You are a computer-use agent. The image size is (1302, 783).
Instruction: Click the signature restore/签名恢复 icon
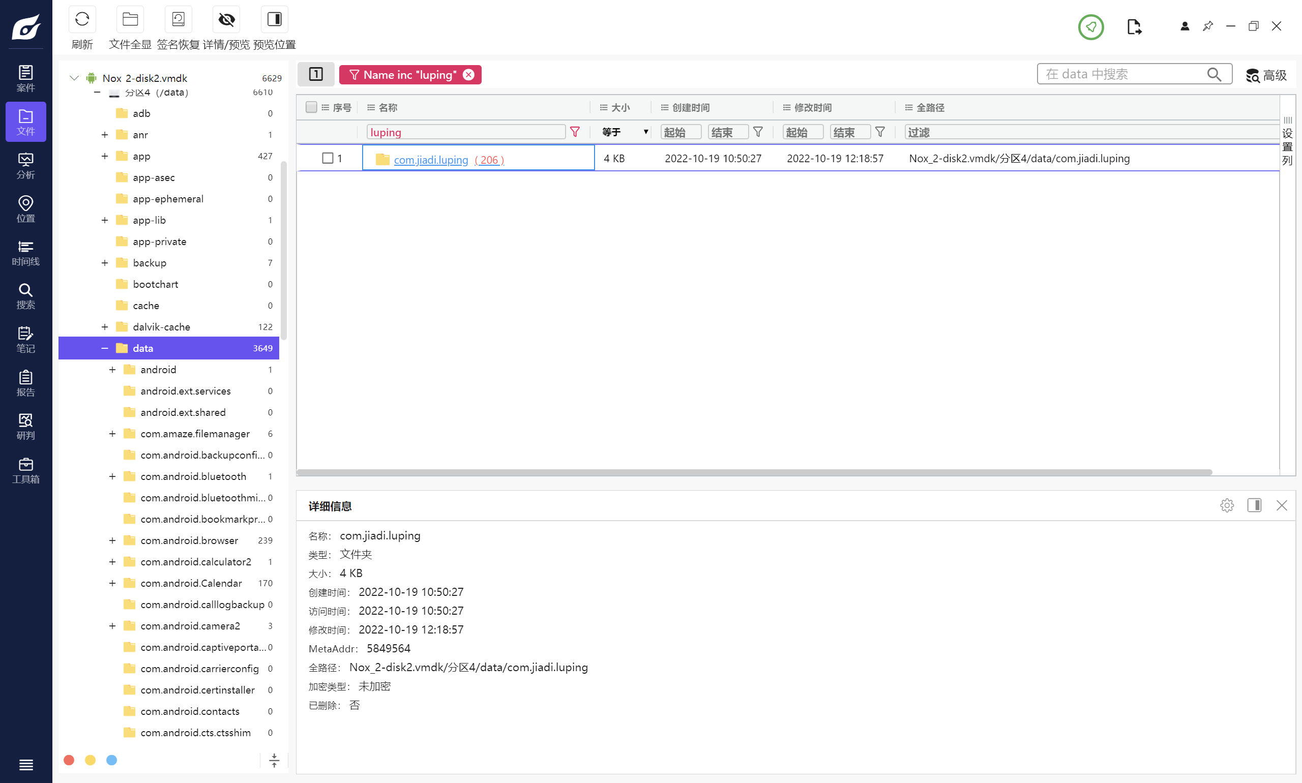tap(177, 19)
